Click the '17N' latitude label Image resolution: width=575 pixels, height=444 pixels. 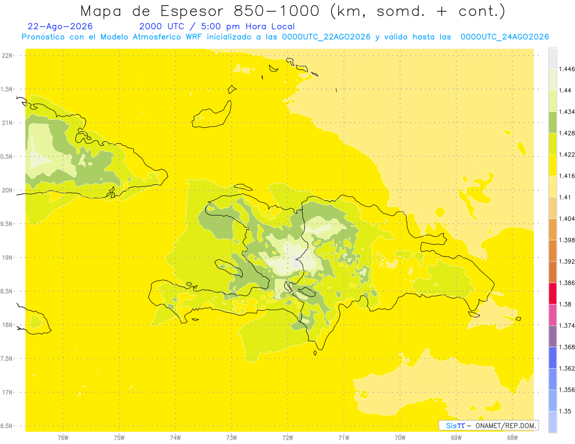point(7,392)
